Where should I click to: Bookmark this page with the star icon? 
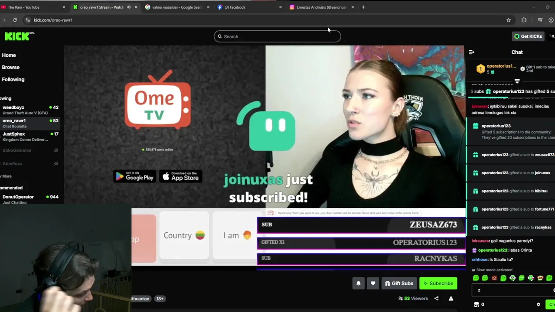(x=509, y=20)
